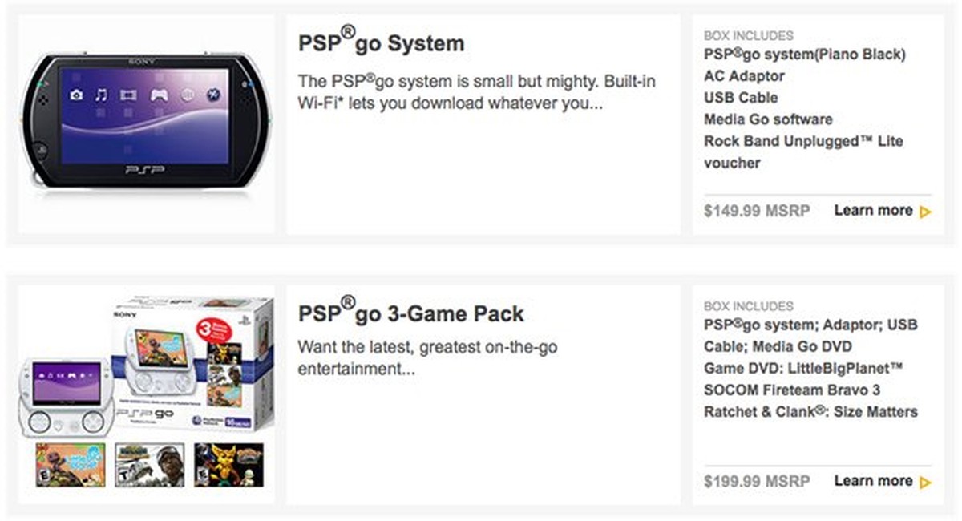Click the music note icon on the PSP screen
Screen dimensions: 962x521
point(101,95)
